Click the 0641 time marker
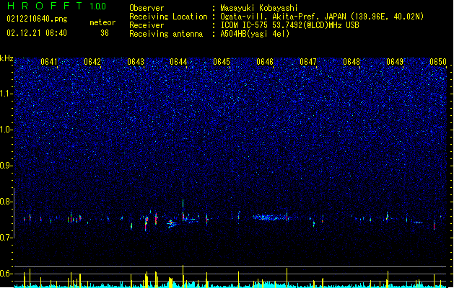The width and height of the screenshot is (454, 288). click(x=49, y=62)
